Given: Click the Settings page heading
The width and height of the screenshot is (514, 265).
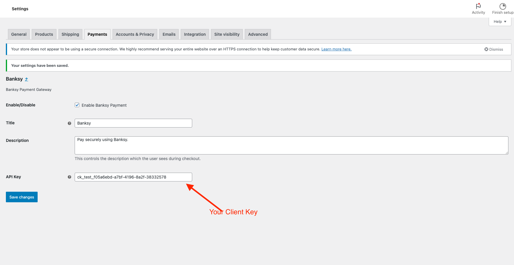Looking at the screenshot, I should point(20,9).
